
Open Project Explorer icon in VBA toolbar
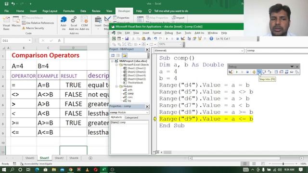tap(189, 38)
